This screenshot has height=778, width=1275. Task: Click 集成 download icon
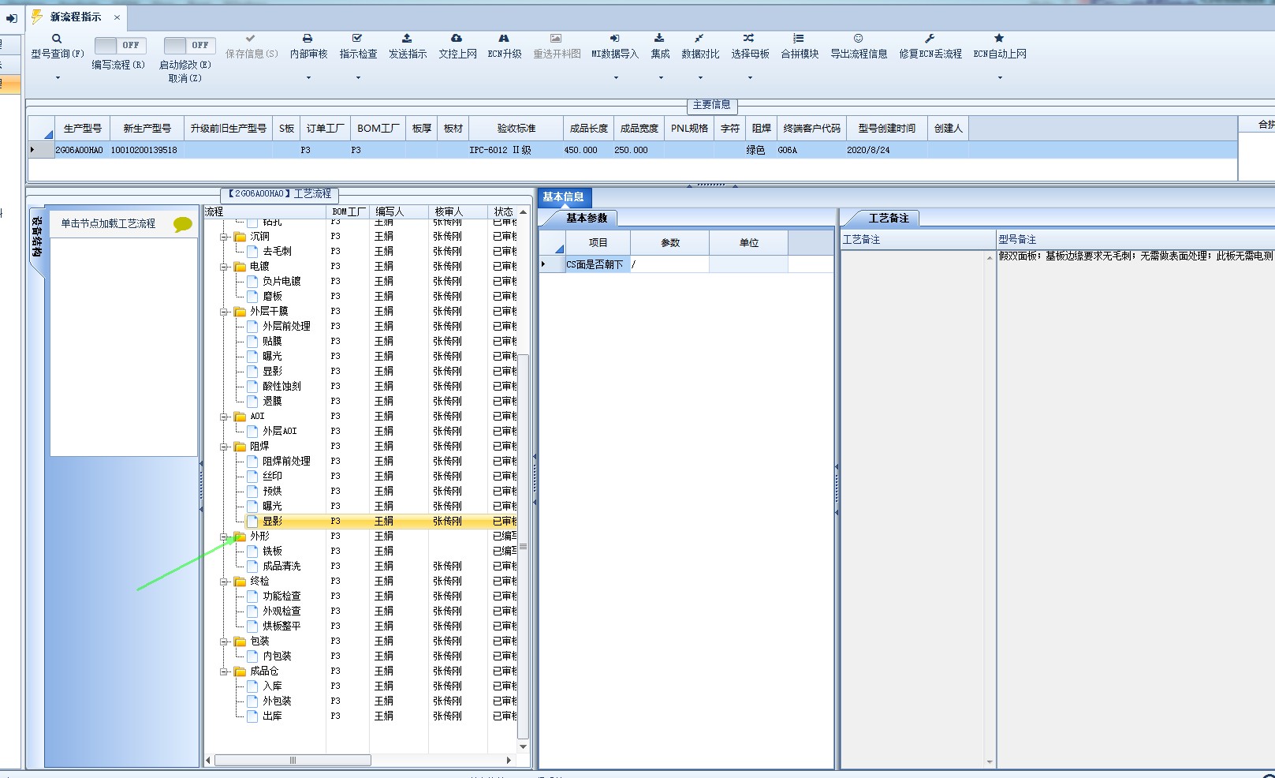tap(659, 38)
